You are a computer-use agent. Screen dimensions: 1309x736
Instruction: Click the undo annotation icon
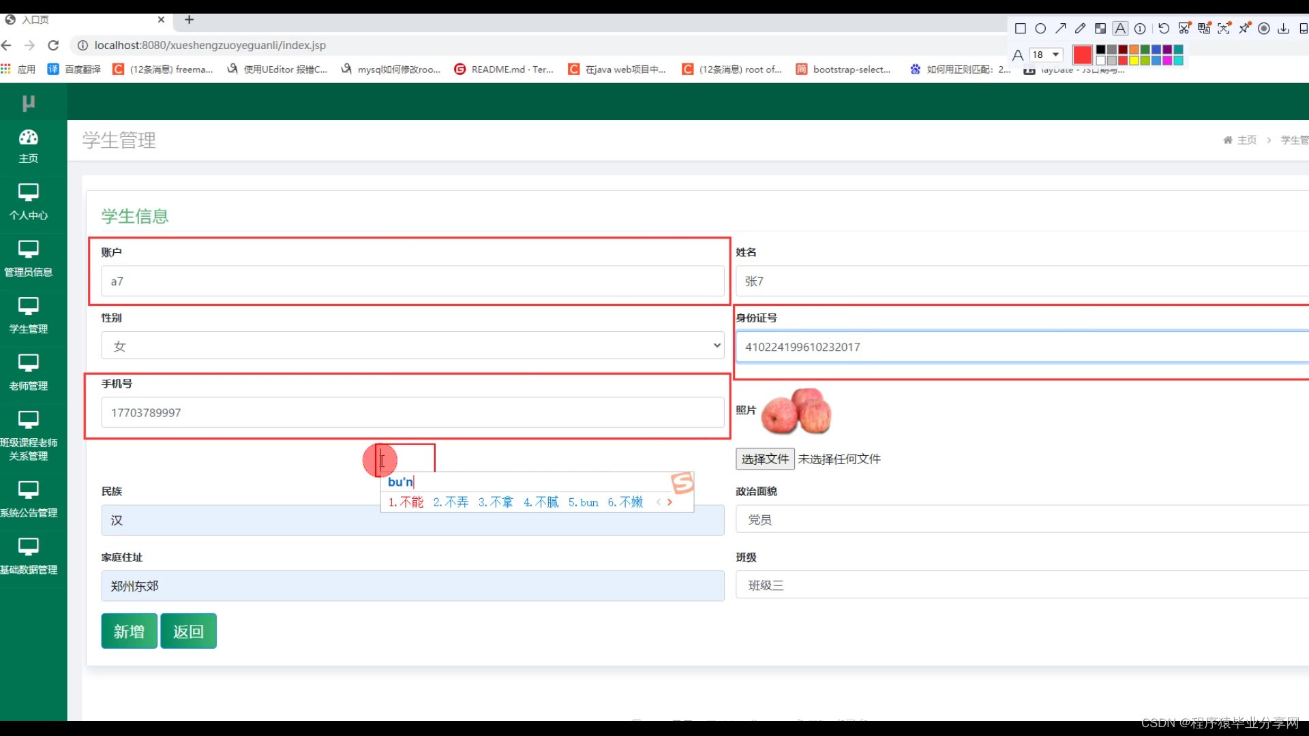pyautogui.click(x=1164, y=29)
